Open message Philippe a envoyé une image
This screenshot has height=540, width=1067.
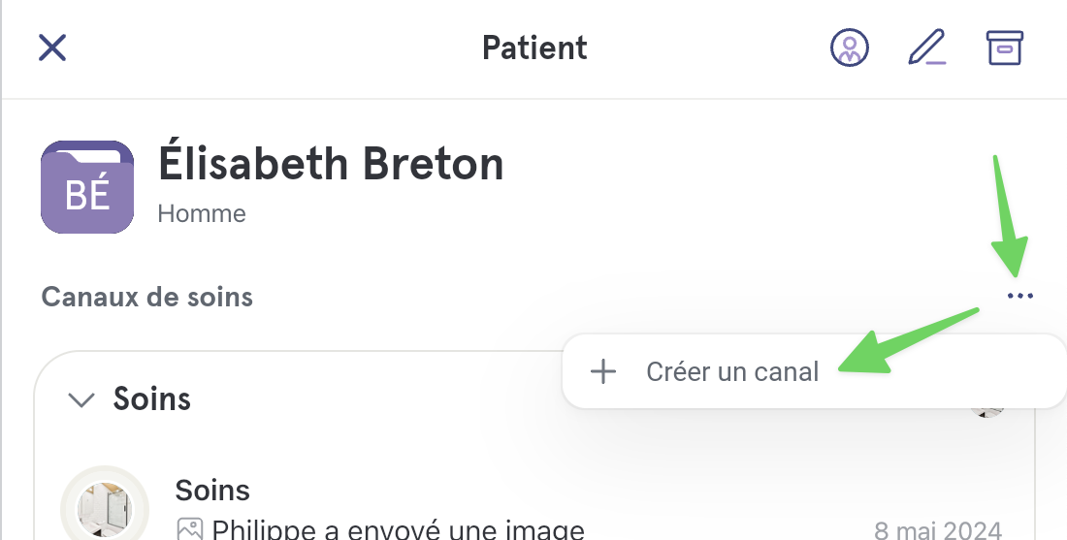pyautogui.click(x=398, y=529)
